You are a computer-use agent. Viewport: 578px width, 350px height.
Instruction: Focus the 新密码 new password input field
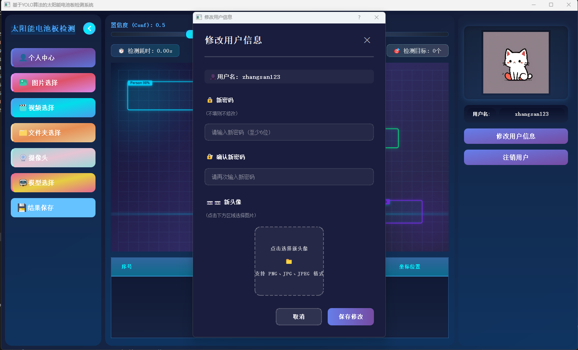pyautogui.click(x=289, y=132)
